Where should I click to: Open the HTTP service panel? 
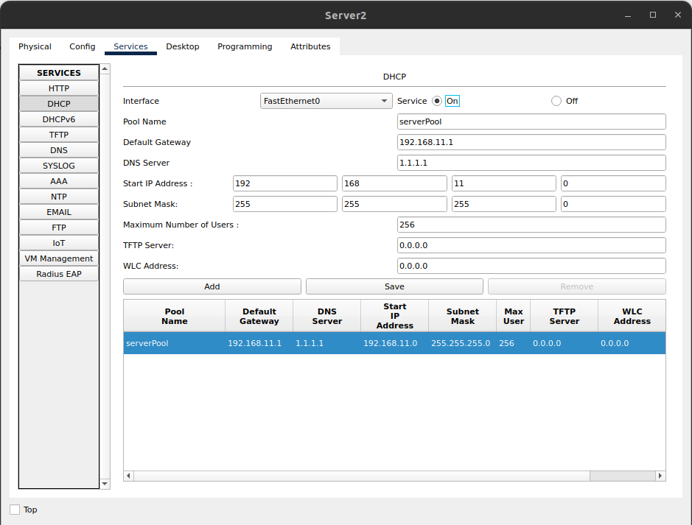pyautogui.click(x=58, y=88)
